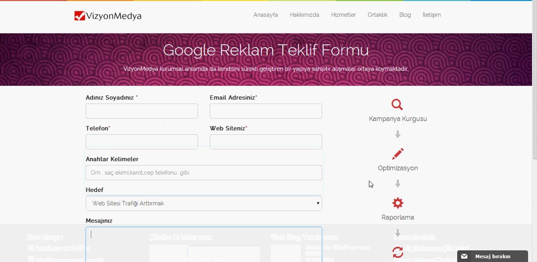Select the Ortaklık menu item

[378, 15]
